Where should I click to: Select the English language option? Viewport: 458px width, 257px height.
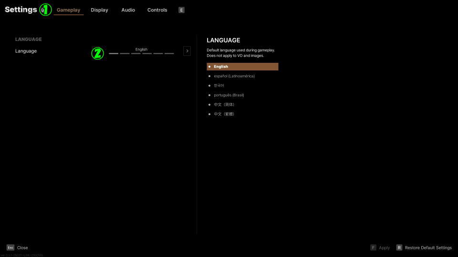click(242, 67)
